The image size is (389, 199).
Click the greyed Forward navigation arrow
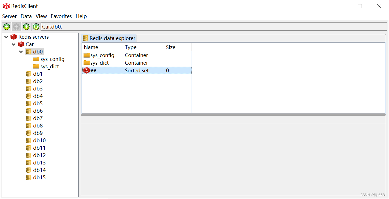[x=16, y=27]
